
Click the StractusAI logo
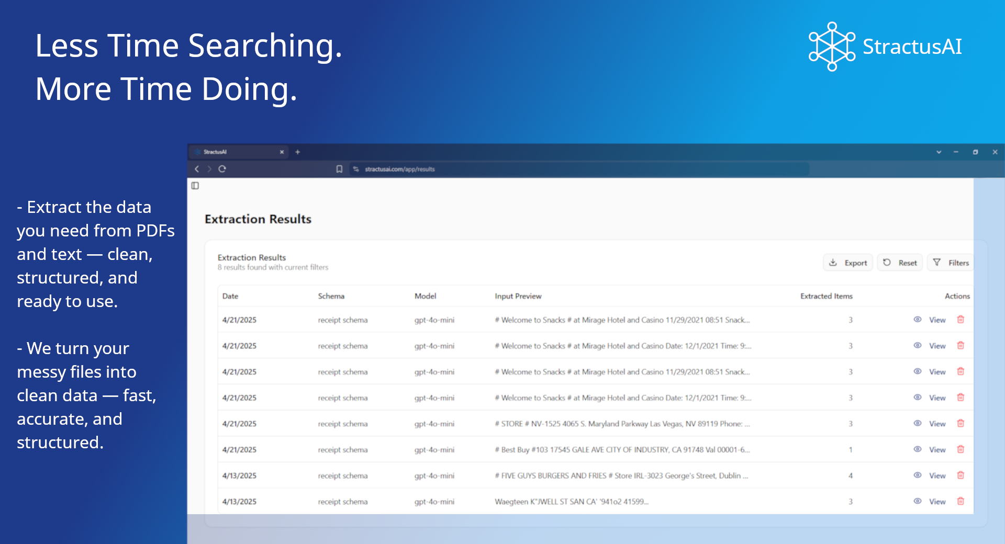[x=885, y=47]
